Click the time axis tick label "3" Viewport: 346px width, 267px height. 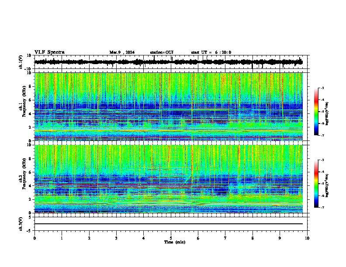coord(116,238)
